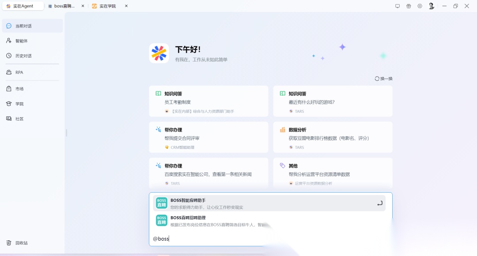477x256 pixels.
Task: Choose BOSS智能应聘助手 from suggestions
Action: (269, 203)
